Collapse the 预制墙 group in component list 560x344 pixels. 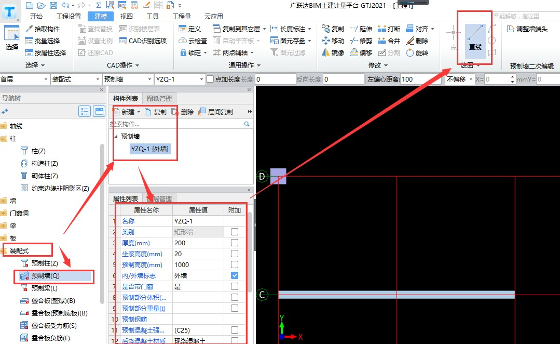tap(116, 137)
